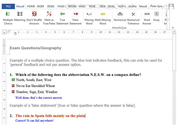Click the answer Number, Sign, Exit, Weather
This screenshot has height=130, width=179.
tap(37, 92)
